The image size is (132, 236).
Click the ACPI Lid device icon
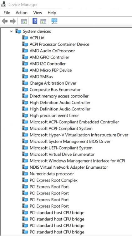25,38
